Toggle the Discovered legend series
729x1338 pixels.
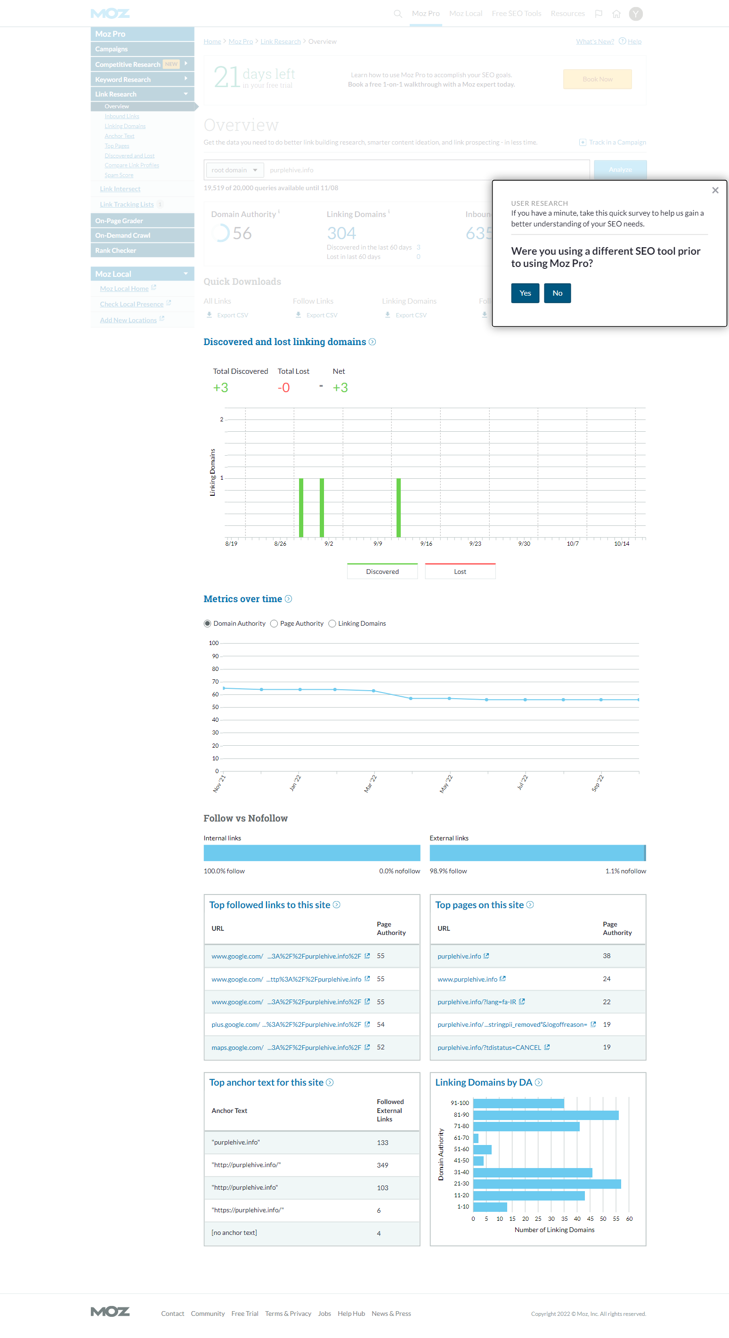[382, 572]
